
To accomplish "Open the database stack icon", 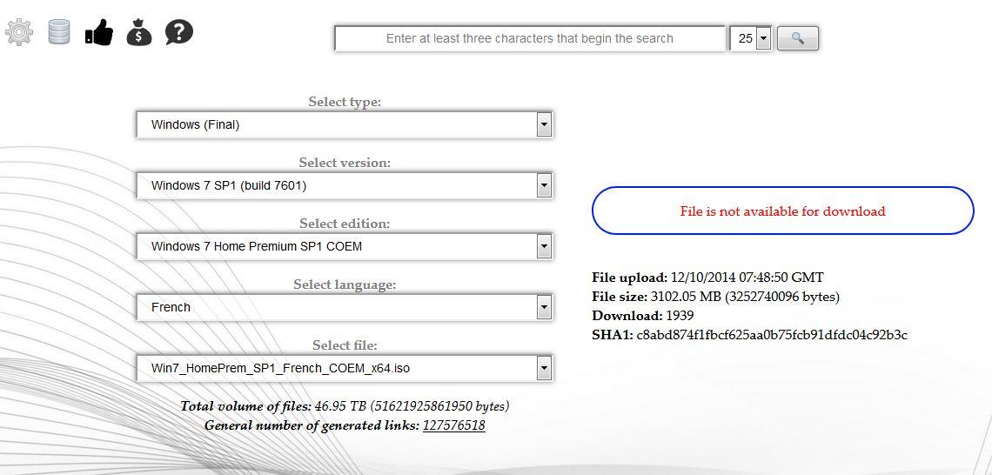I will [59, 33].
